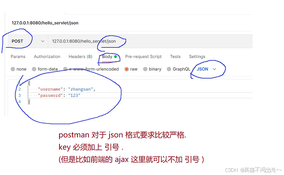Open the POST method dropdown

(x=28, y=41)
